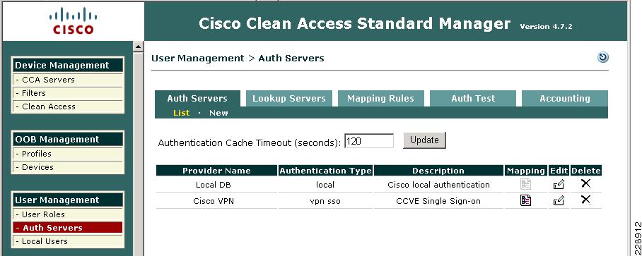Delete the Cisco VPN provider entry
This screenshot has height=256, width=642.
586,200
